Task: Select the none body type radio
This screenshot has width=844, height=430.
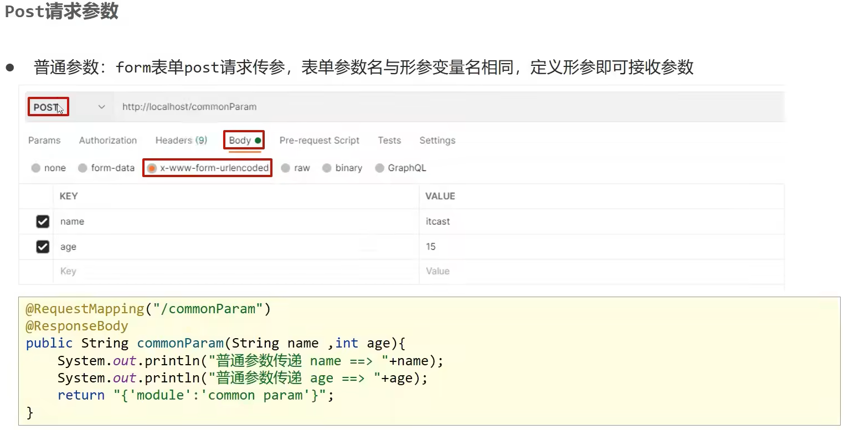Action: [x=36, y=168]
